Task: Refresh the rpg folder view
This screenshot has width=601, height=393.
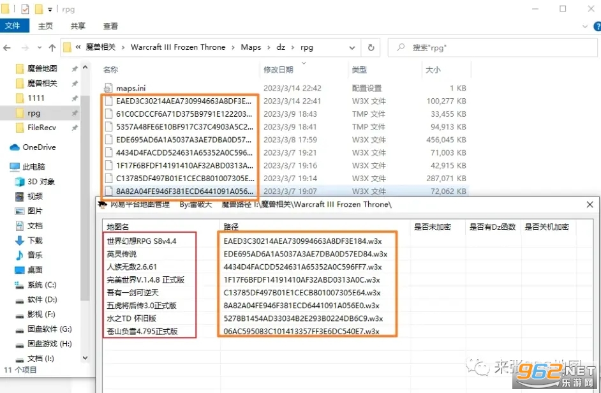Action: pyautogui.click(x=371, y=48)
